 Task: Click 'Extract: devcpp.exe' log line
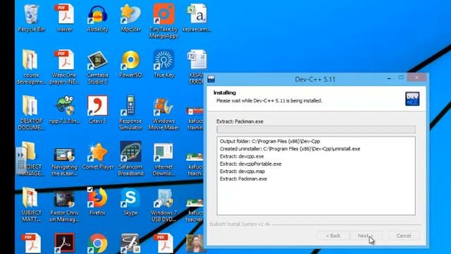click(242, 157)
